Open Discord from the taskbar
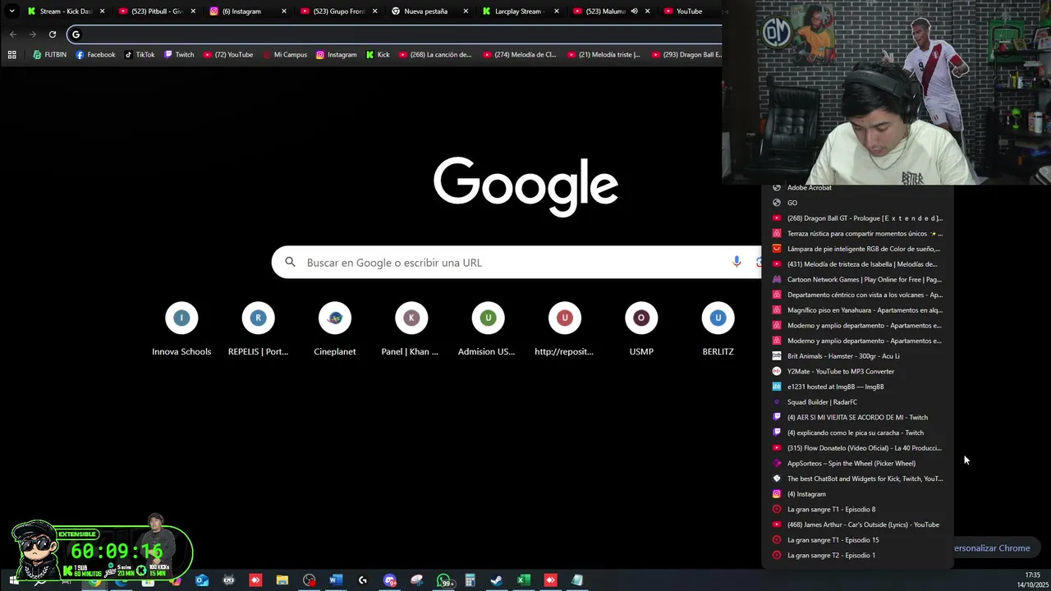 tap(390, 580)
